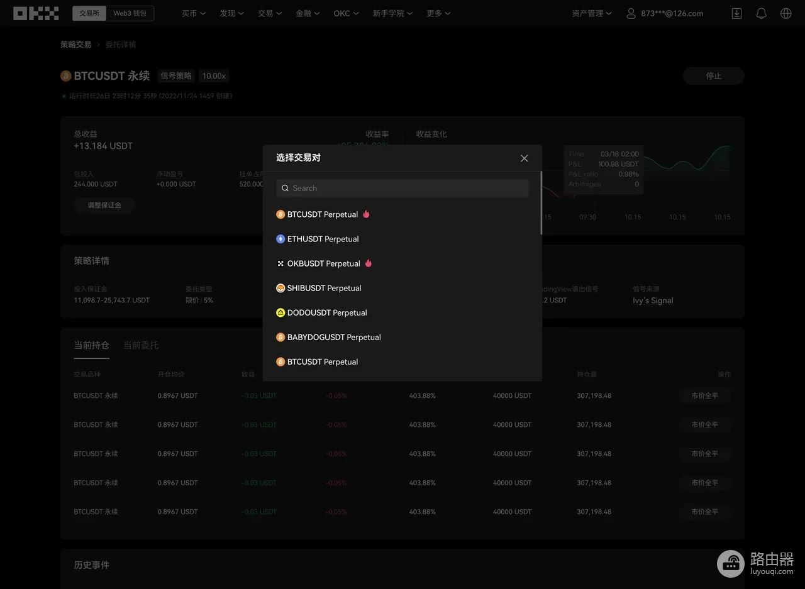The image size is (805, 589).
Task: Expand the 更多 menu
Action: tap(438, 13)
